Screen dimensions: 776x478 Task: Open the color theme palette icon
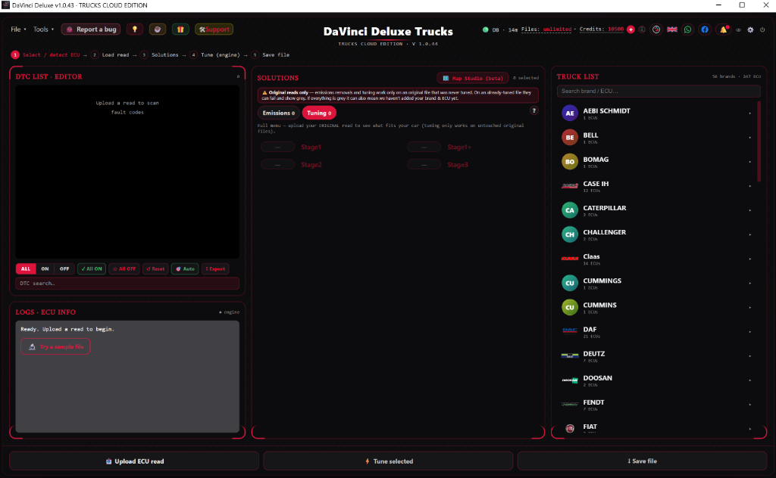656,29
